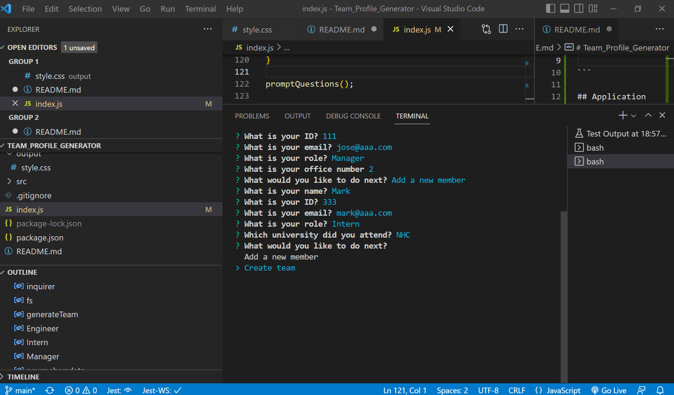The image size is (674, 395).
Task: Open editor group two more actions
Action: pos(659,29)
